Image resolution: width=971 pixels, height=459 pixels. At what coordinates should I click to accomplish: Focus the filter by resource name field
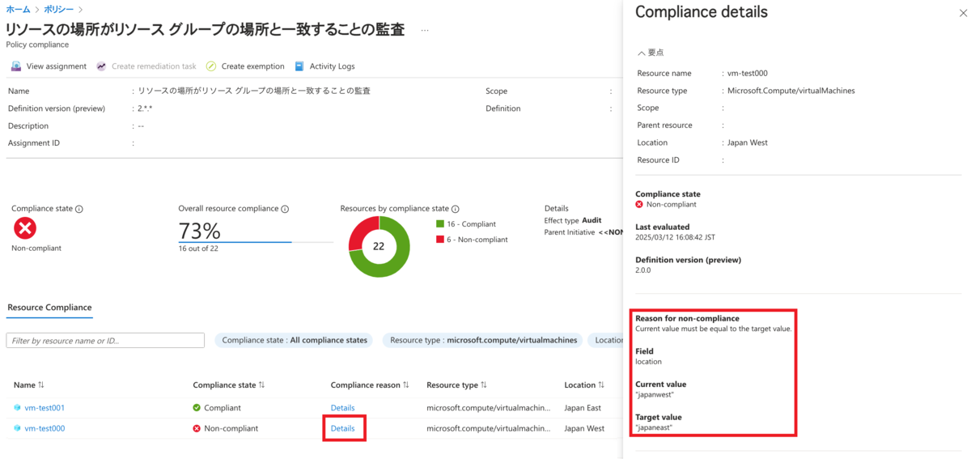tap(105, 341)
